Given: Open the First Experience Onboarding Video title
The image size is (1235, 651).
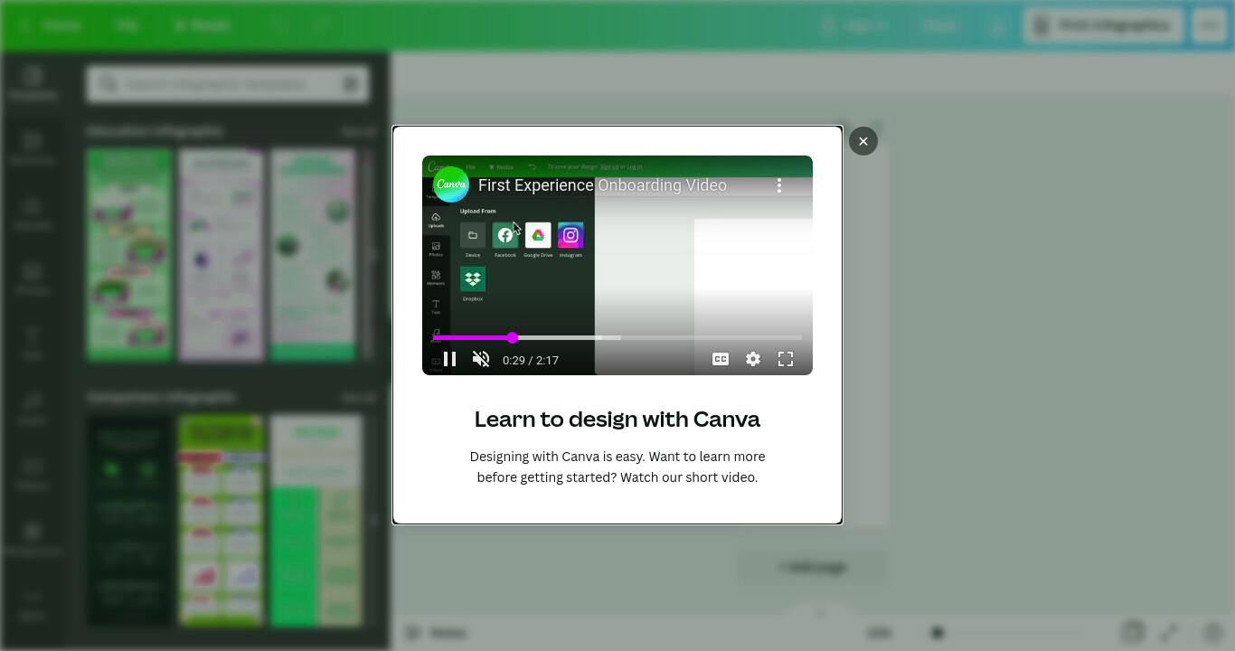Looking at the screenshot, I should point(602,185).
